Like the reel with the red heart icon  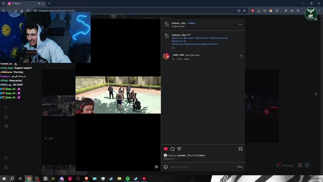tap(166, 149)
